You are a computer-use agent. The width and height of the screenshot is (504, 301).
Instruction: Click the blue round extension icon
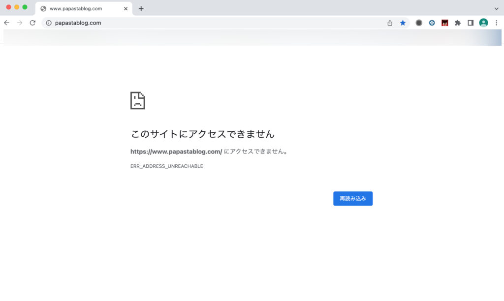coord(432,23)
